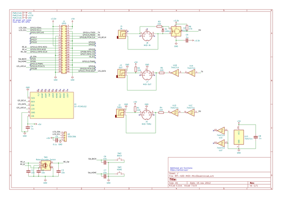
Task: Select capacitor C3 on the RE_SW line
Action: click(58, 171)
